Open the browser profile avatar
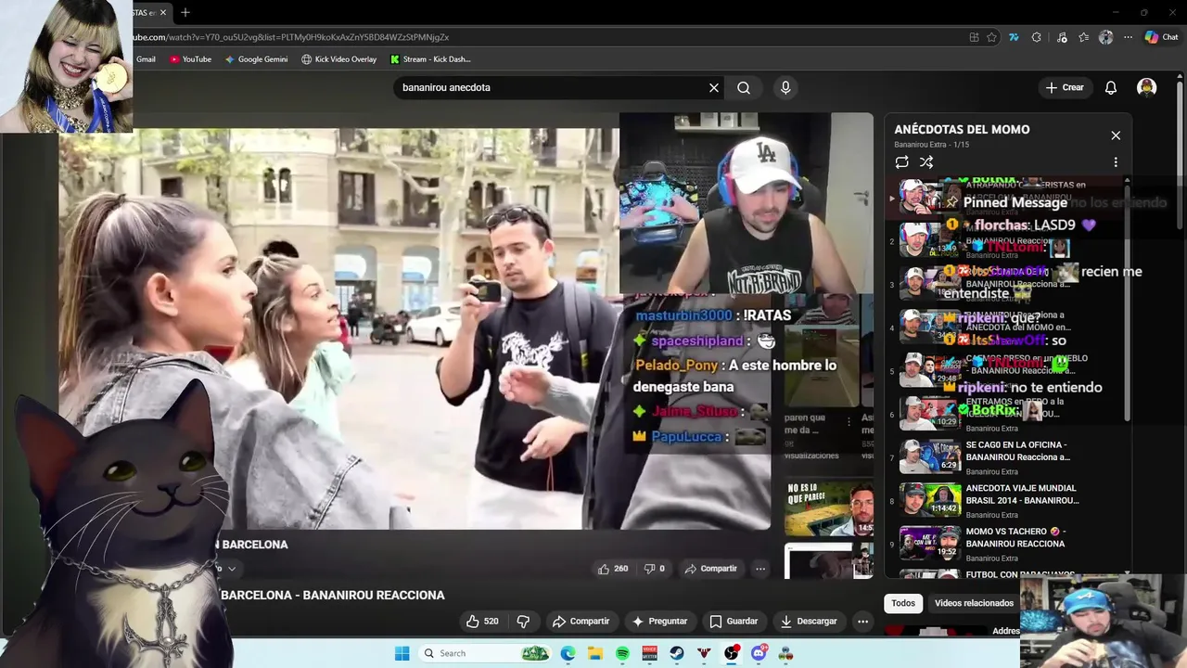The image size is (1187, 668). click(x=1105, y=37)
